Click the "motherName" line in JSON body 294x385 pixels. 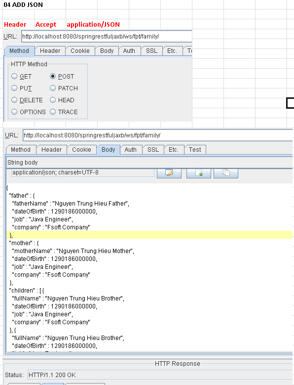pyautogui.click(x=73, y=251)
